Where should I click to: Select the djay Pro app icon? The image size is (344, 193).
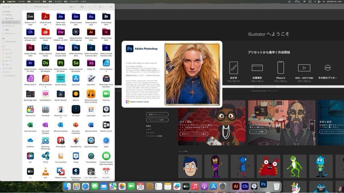tap(76, 94)
